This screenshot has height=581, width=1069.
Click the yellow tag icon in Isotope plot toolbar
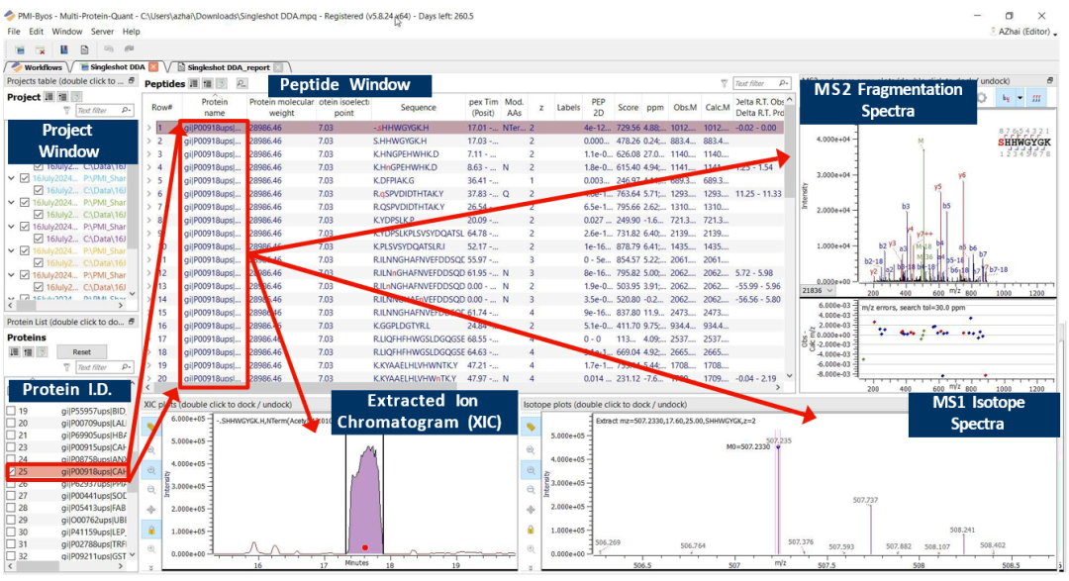[x=531, y=426]
